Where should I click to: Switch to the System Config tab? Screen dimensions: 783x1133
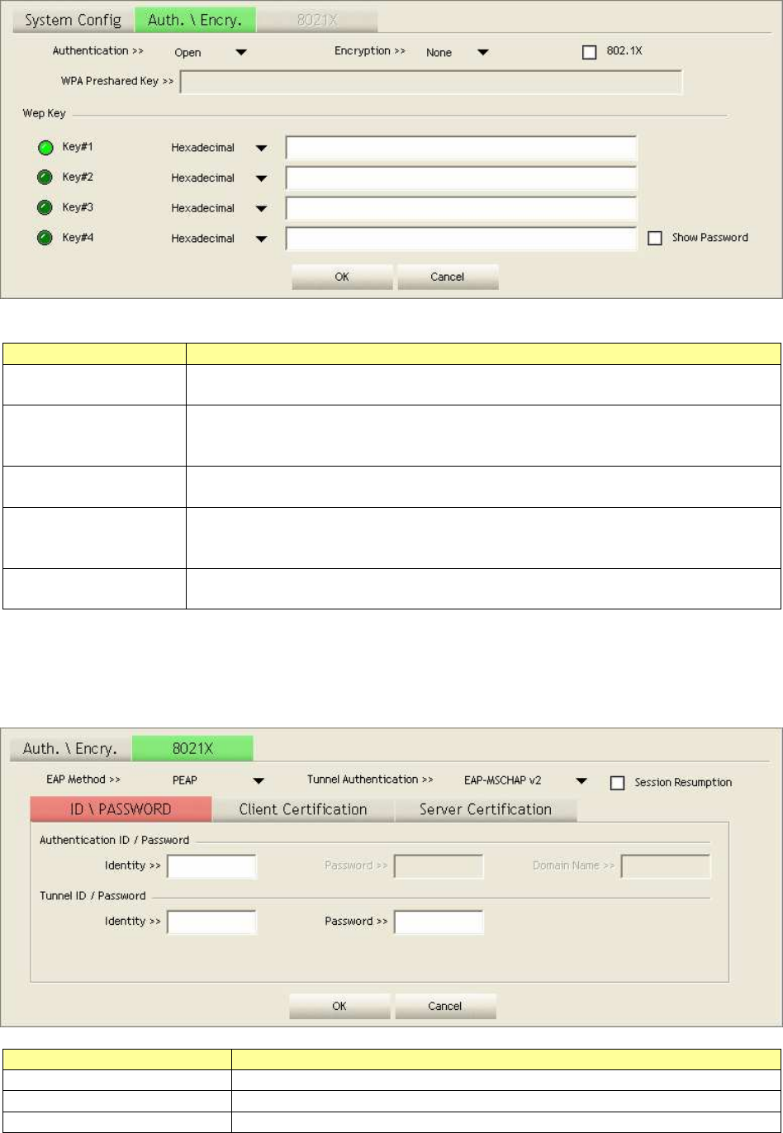click(x=73, y=20)
